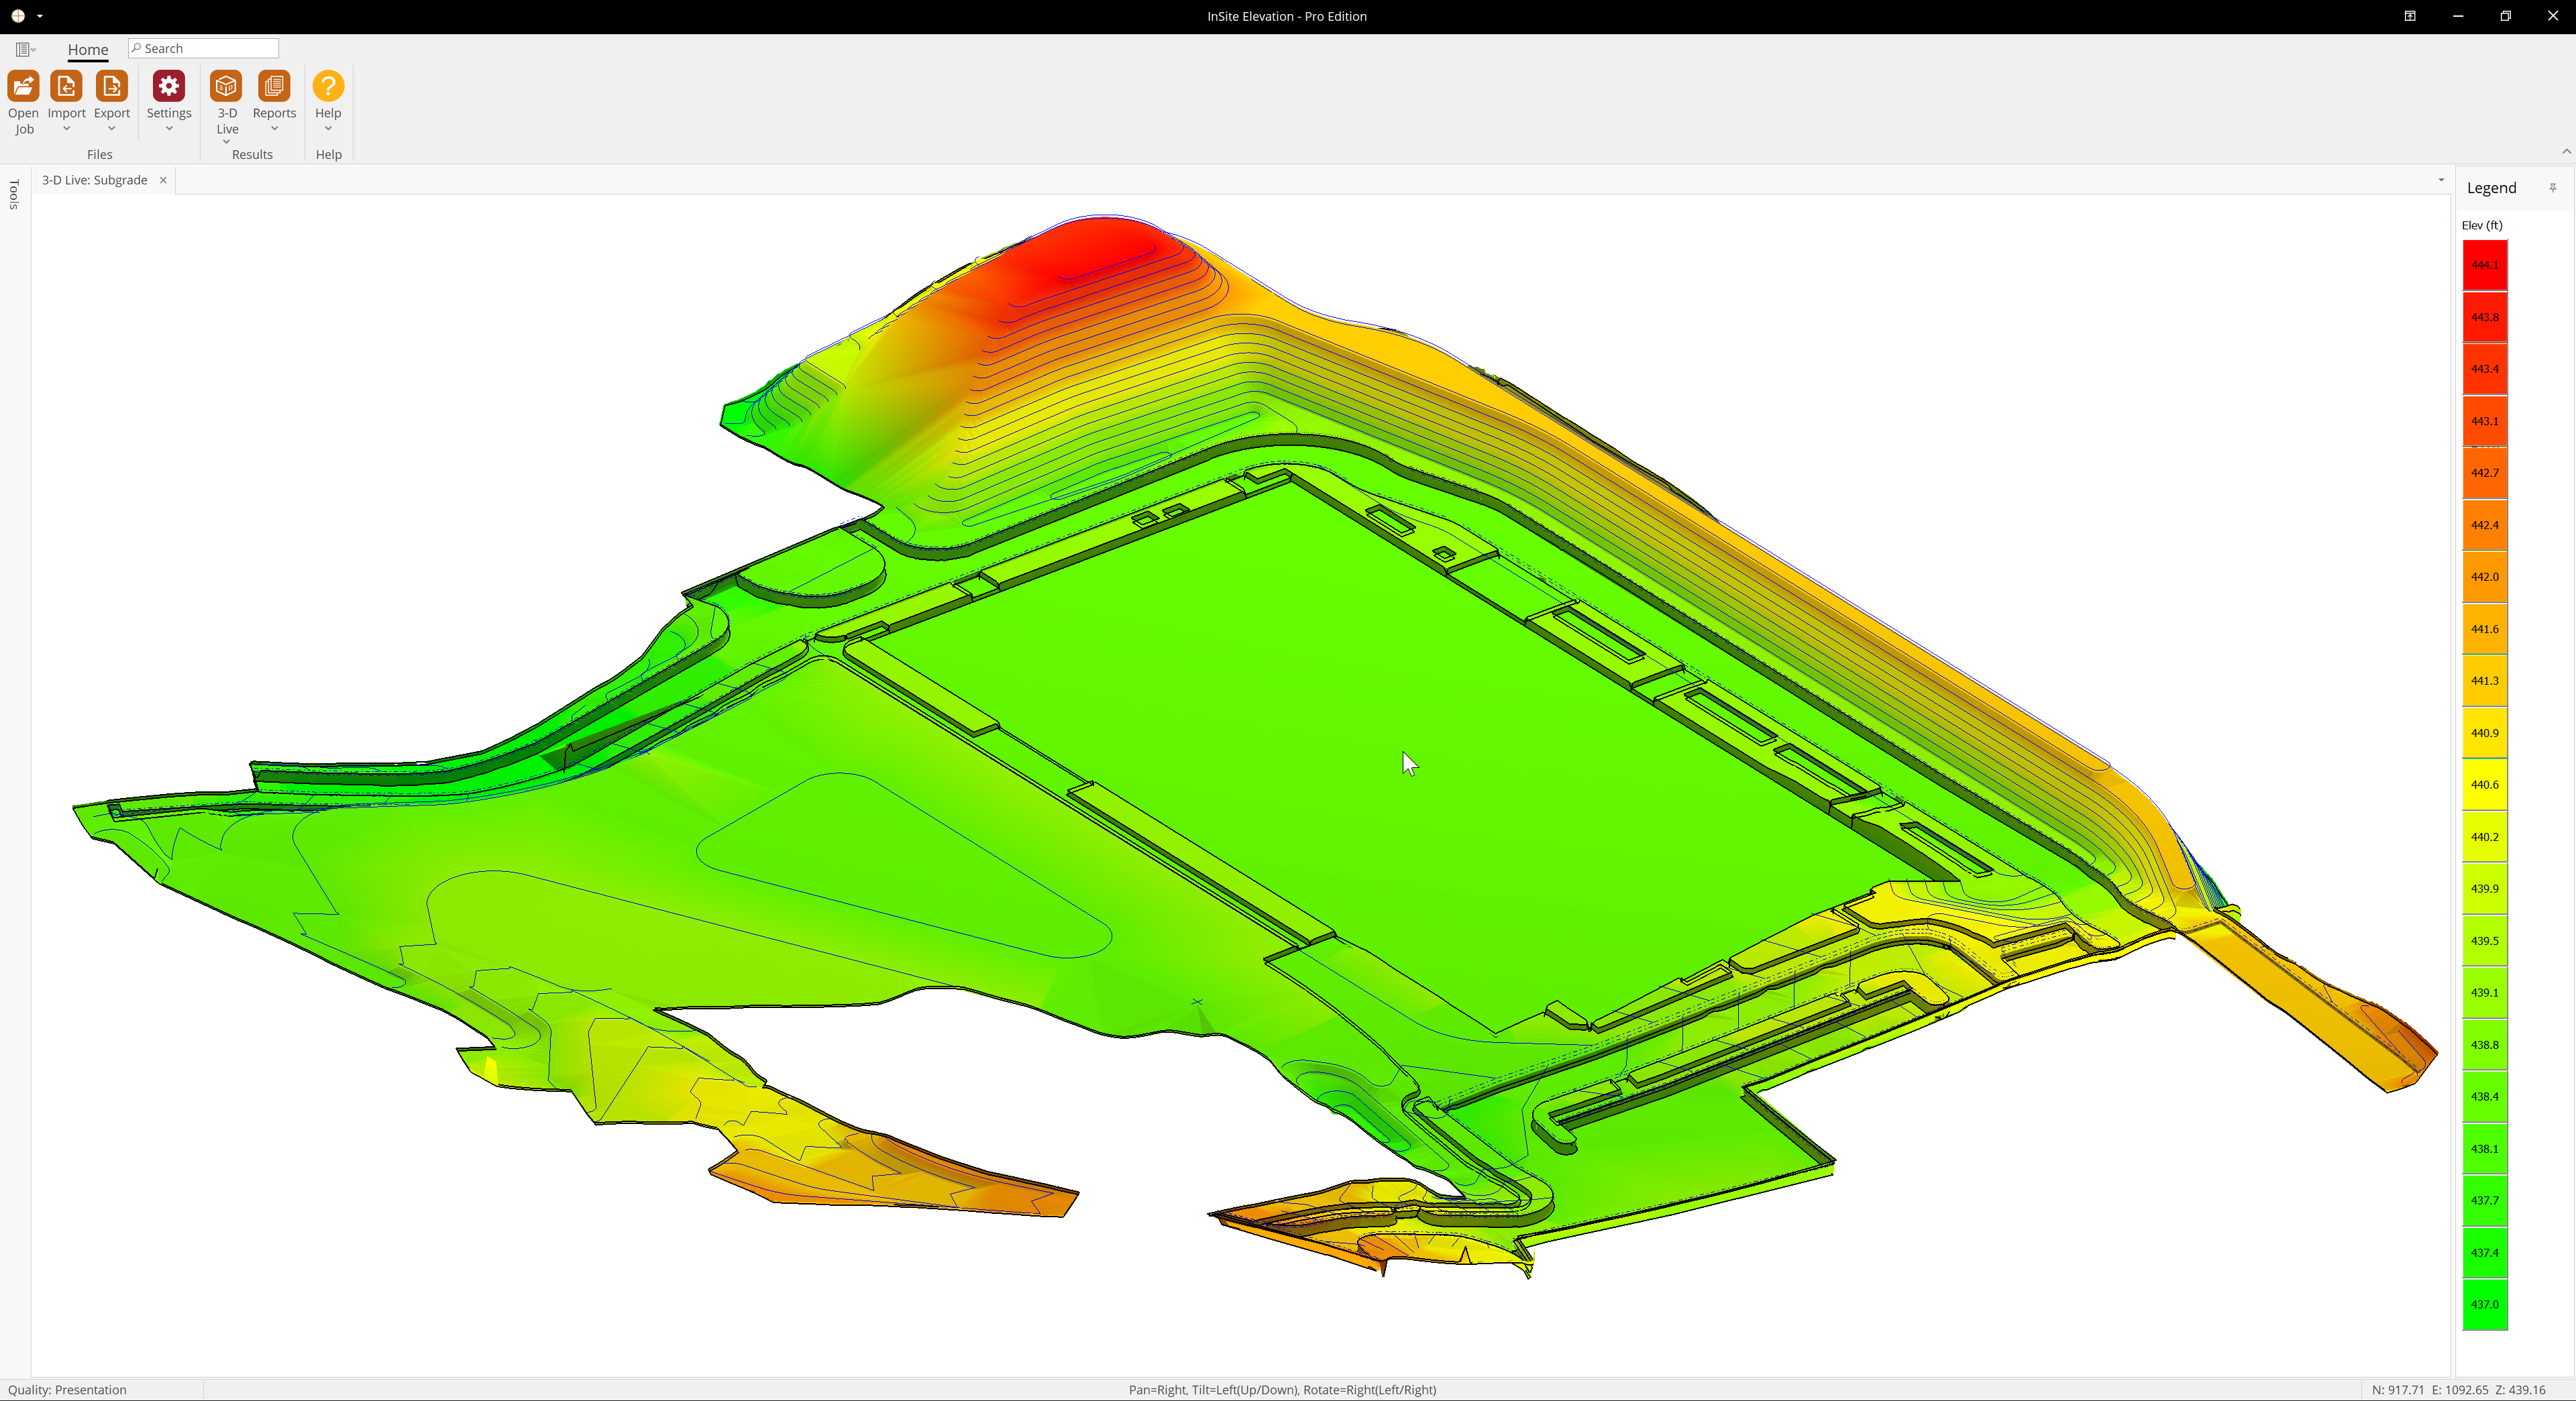Click the Export file icon
2576x1401 pixels.
[x=111, y=87]
